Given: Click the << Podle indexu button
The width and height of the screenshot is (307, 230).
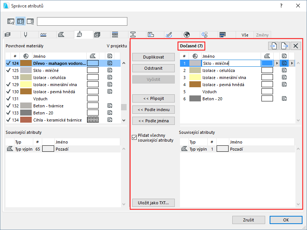Looking at the screenshot, I should pyautogui.click(x=153, y=110).
